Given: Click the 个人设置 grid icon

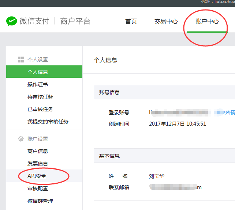Looking at the screenshot, I should pos(21,60).
